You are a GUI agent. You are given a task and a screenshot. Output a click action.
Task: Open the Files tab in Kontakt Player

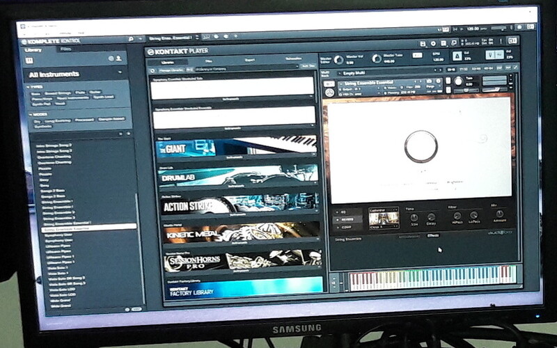click(209, 61)
